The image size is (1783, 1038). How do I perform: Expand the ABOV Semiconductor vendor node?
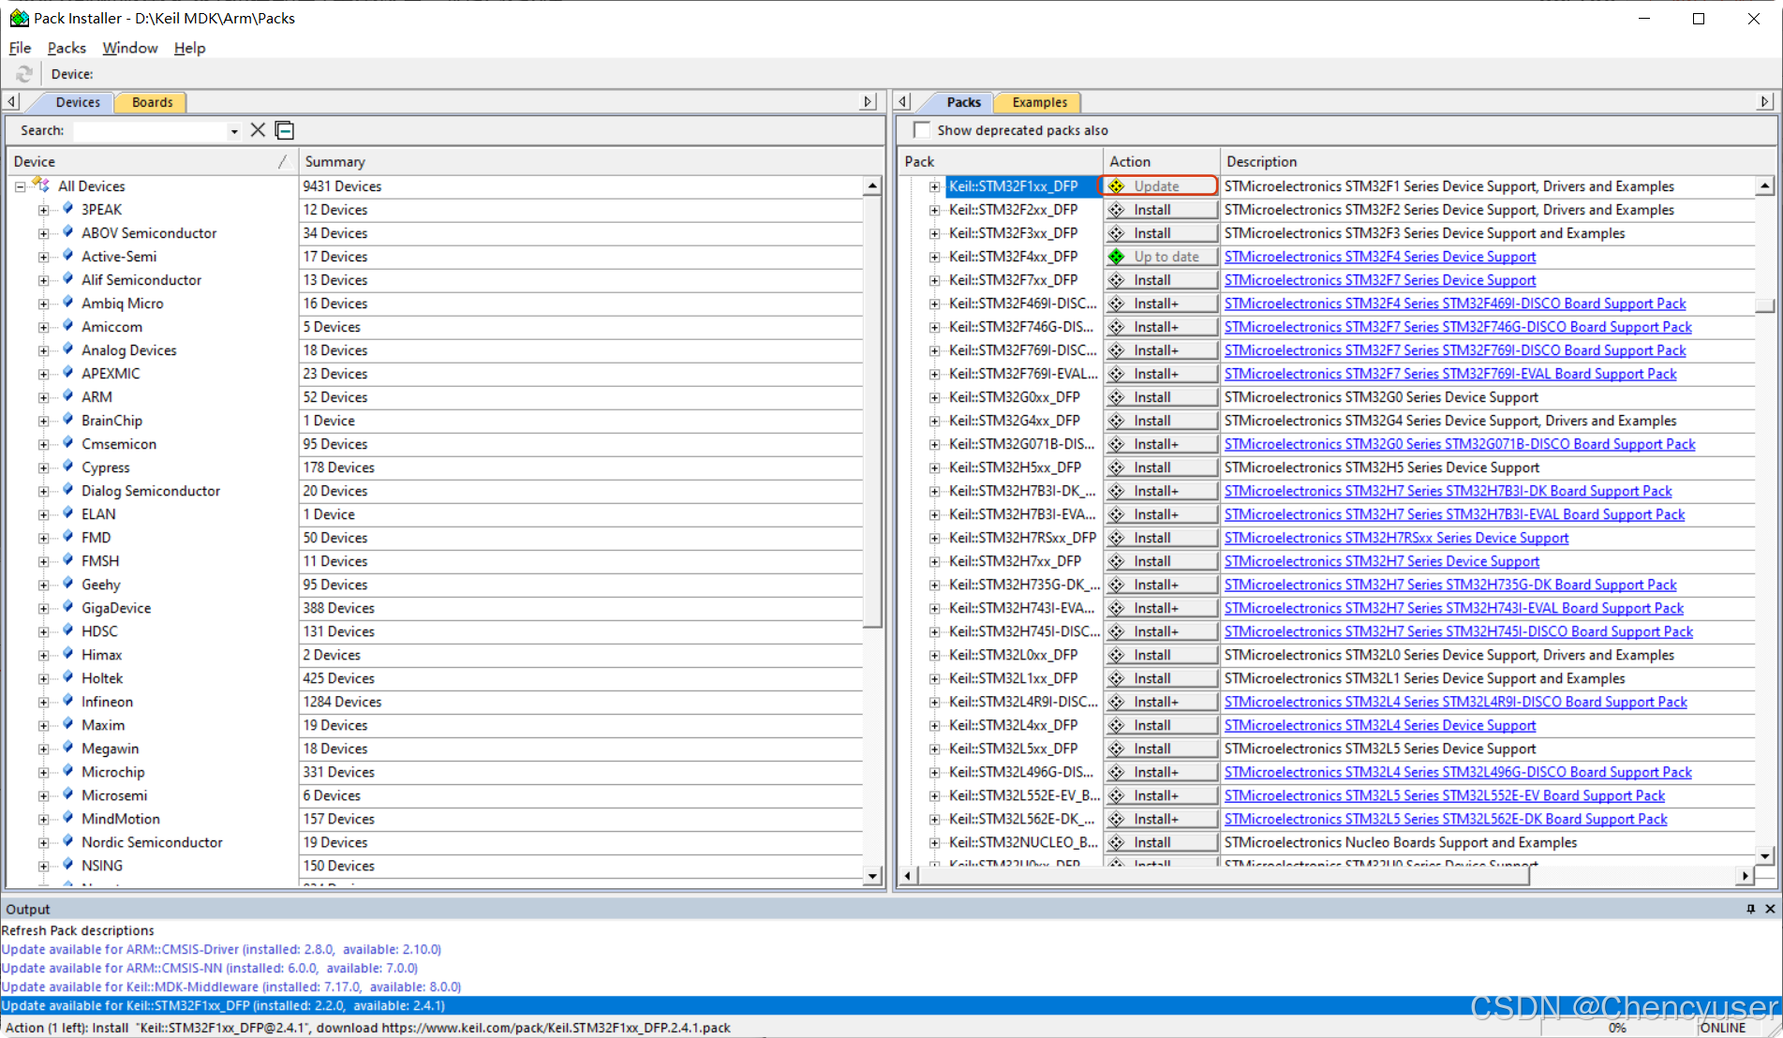tap(43, 233)
